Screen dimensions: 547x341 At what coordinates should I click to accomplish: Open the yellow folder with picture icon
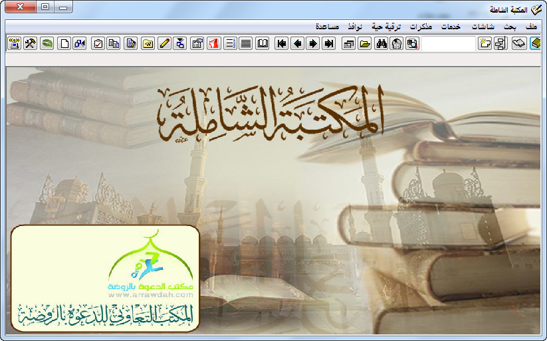tap(148, 44)
